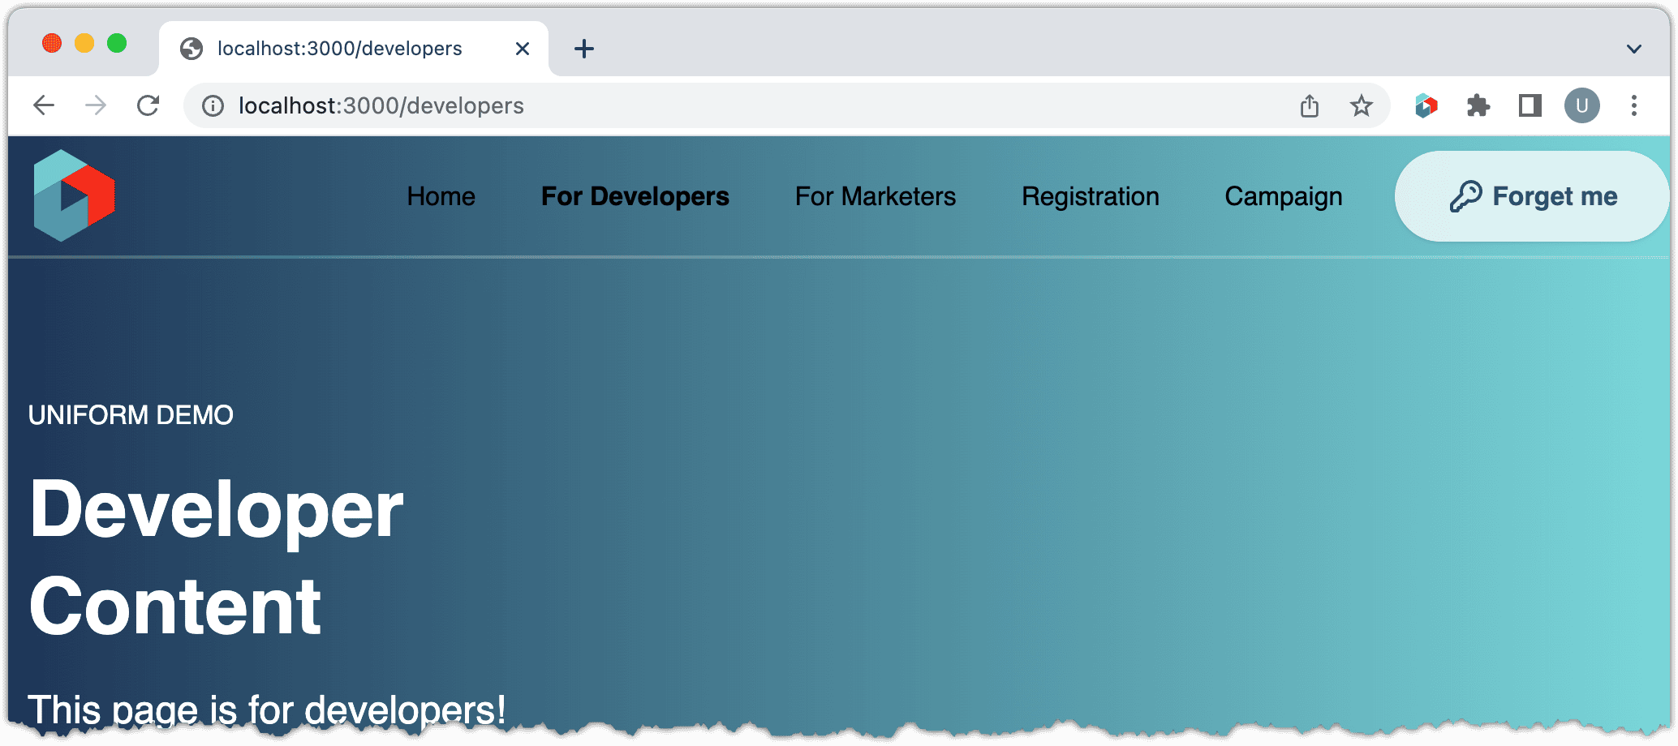Open the Uniform browser extension icon
1678x746 pixels.
coord(1426,105)
